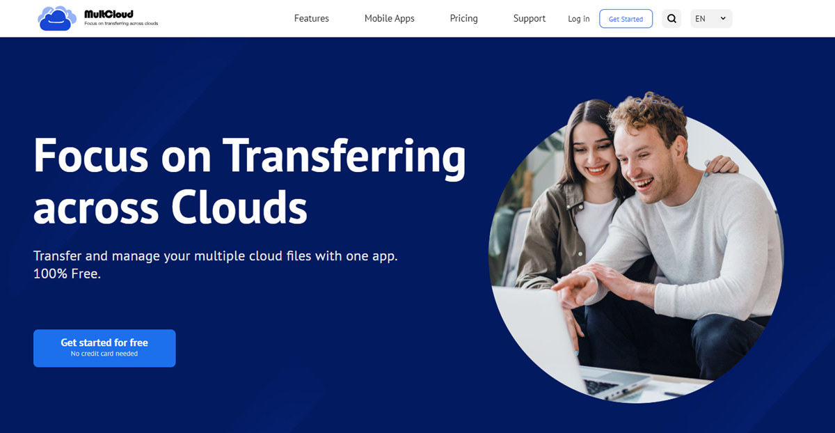
Task: Click the MultCloud brand name text
Action: coord(109,14)
